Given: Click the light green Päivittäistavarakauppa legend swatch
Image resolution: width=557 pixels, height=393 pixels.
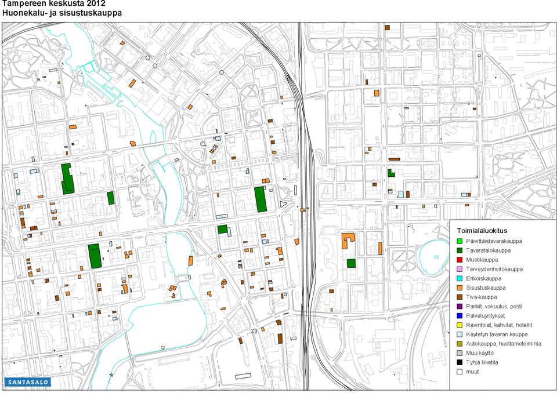Looking at the screenshot, I should pos(460,241).
